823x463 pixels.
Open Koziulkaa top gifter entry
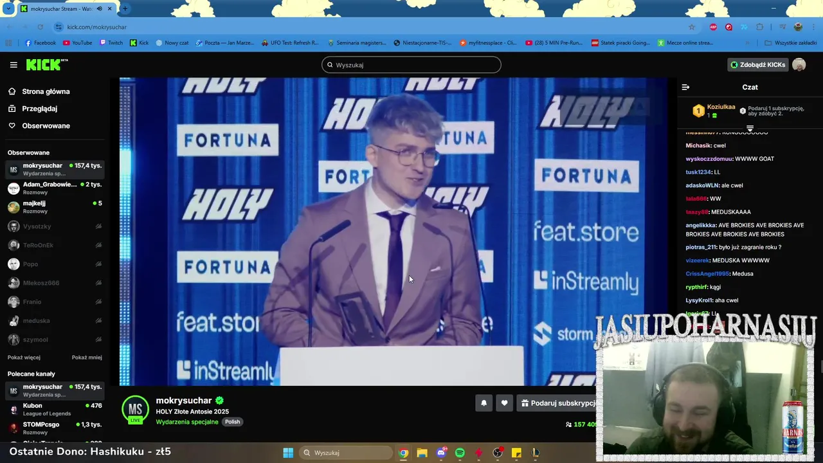tap(714, 111)
